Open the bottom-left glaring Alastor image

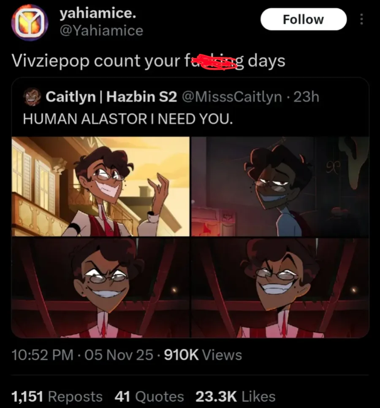coord(100,288)
